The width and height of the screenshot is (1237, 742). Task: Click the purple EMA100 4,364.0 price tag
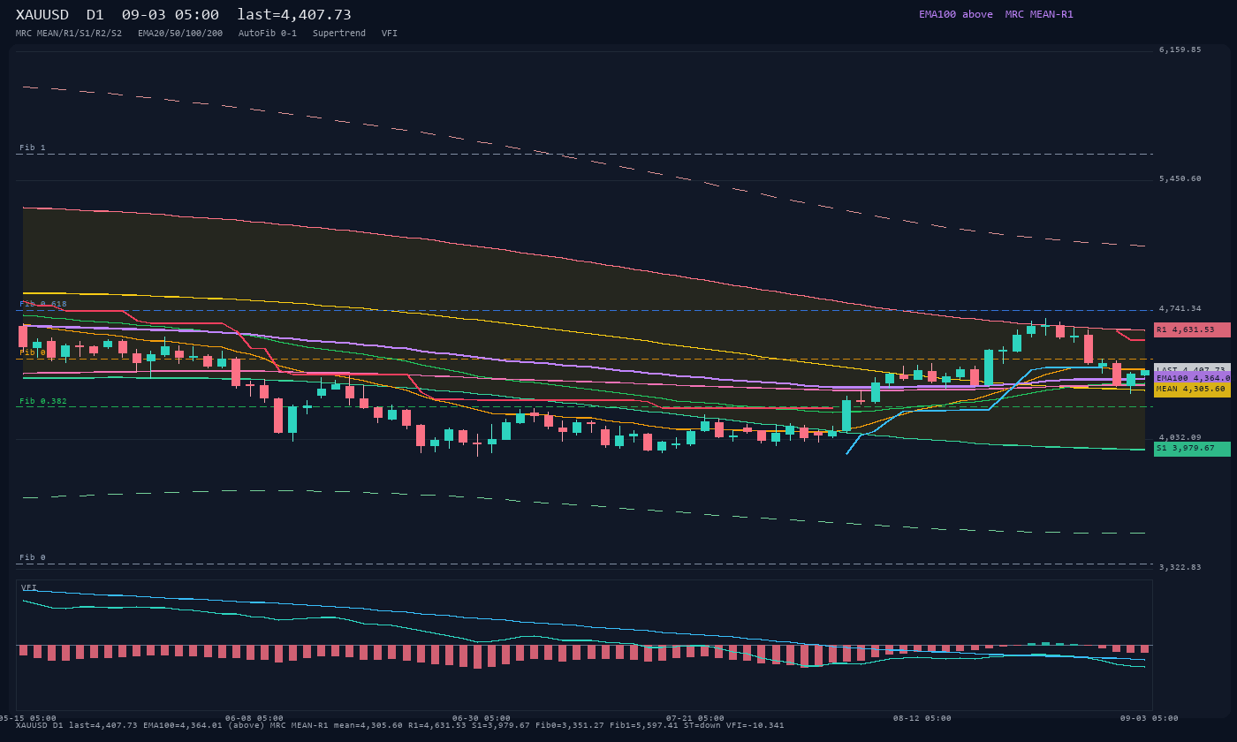click(x=1192, y=378)
